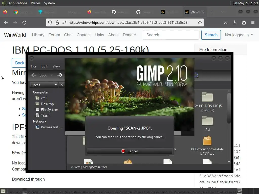
Task: Open the Library nav link
Action: coord(38,35)
